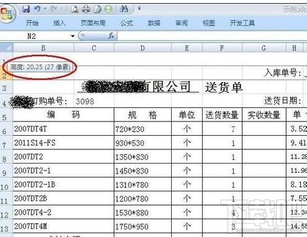This screenshot has height=237, width=307.
Task: Select column C header
Action: [94, 48]
